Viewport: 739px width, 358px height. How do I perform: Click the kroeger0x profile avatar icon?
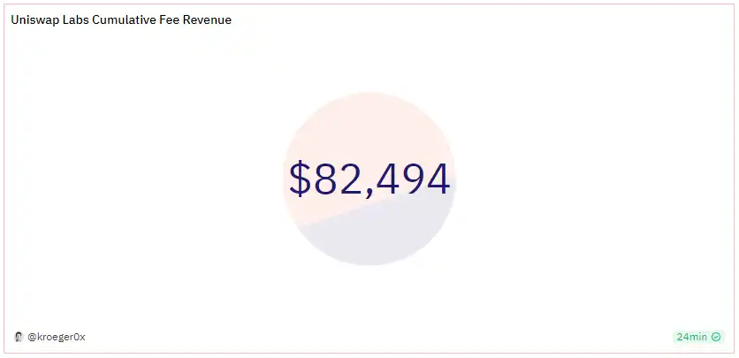click(x=19, y=337)
